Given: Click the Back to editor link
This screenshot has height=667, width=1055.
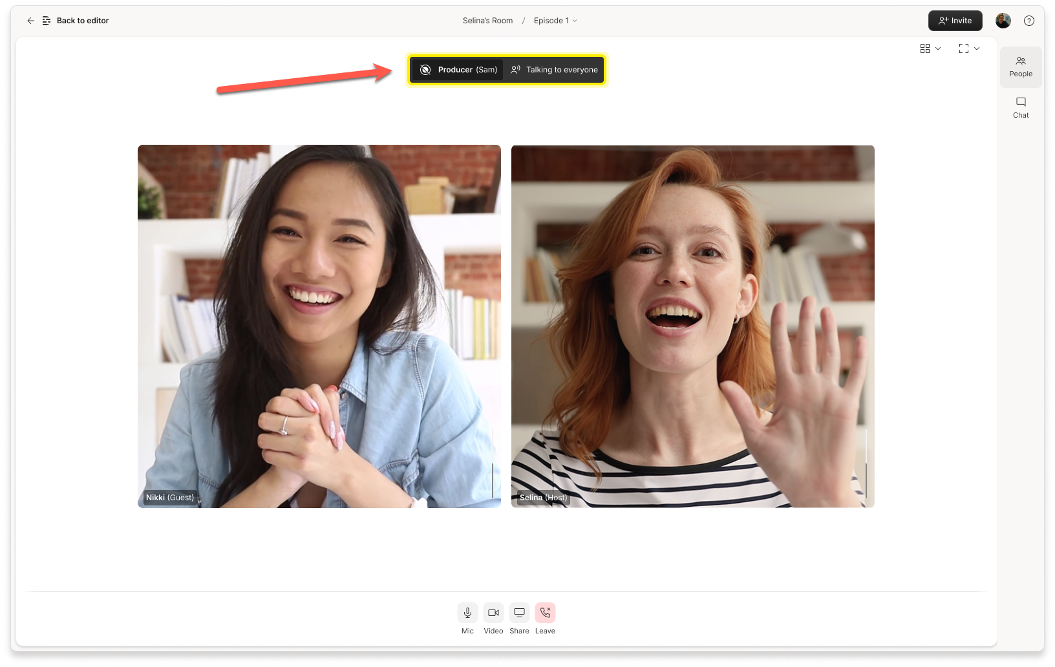Looking at the screenshot, I should pyautogui.click(x=83, y=21).
